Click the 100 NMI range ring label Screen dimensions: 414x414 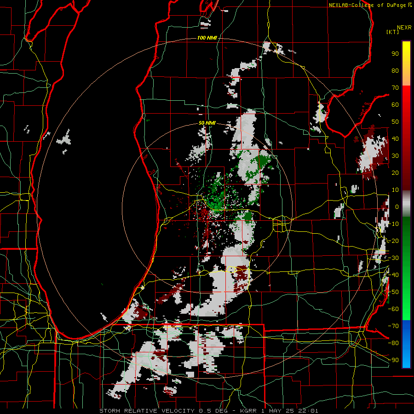coord(207,38)
